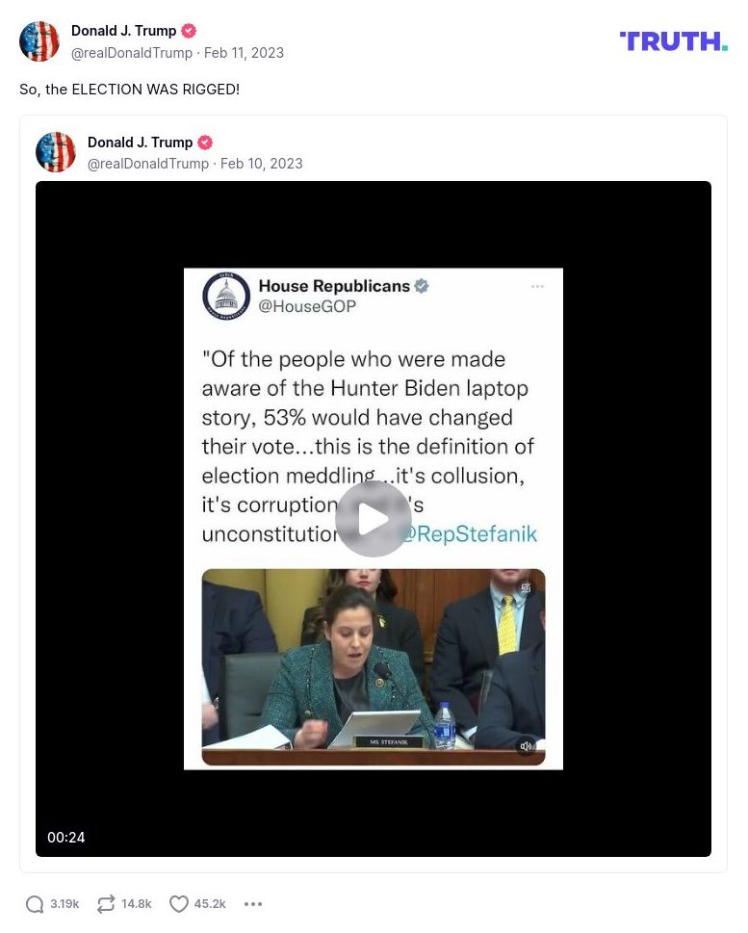The height and width of the screenshot is (933, 748).
Task: Play the embedded video
Action: pos(374,518)
